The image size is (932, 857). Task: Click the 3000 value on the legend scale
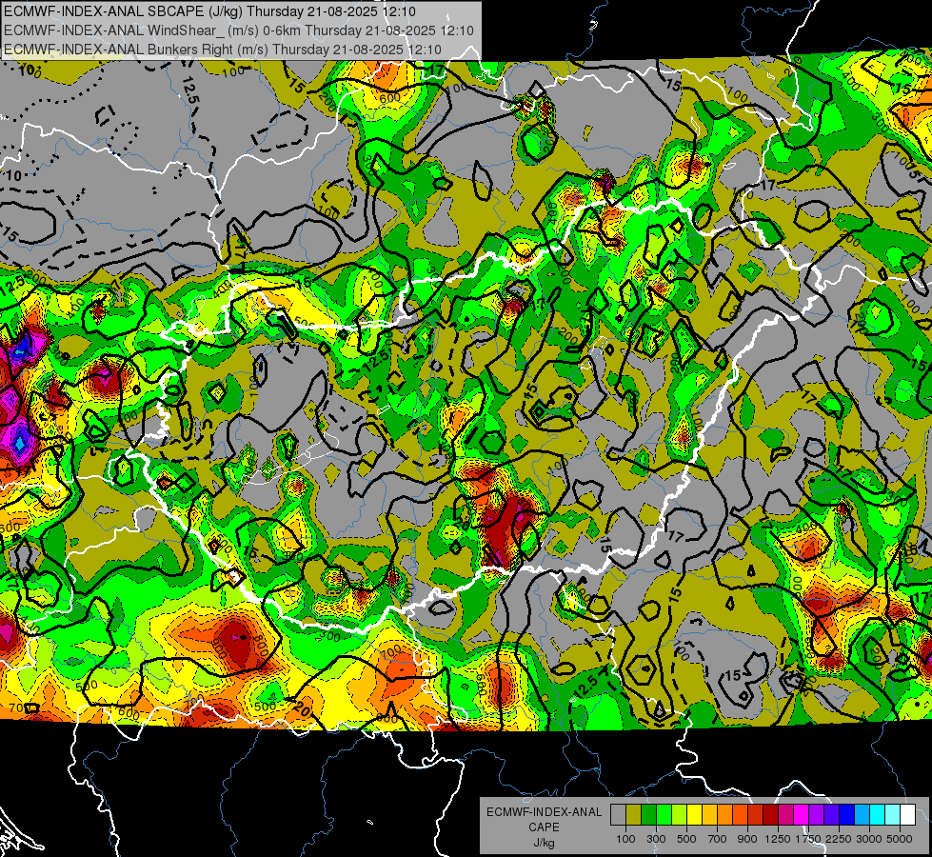click(x=868, y=839)
